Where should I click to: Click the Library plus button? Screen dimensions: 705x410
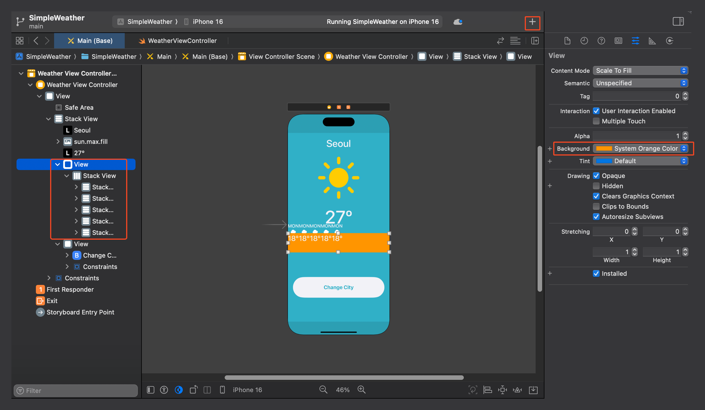tap(532, 22)
